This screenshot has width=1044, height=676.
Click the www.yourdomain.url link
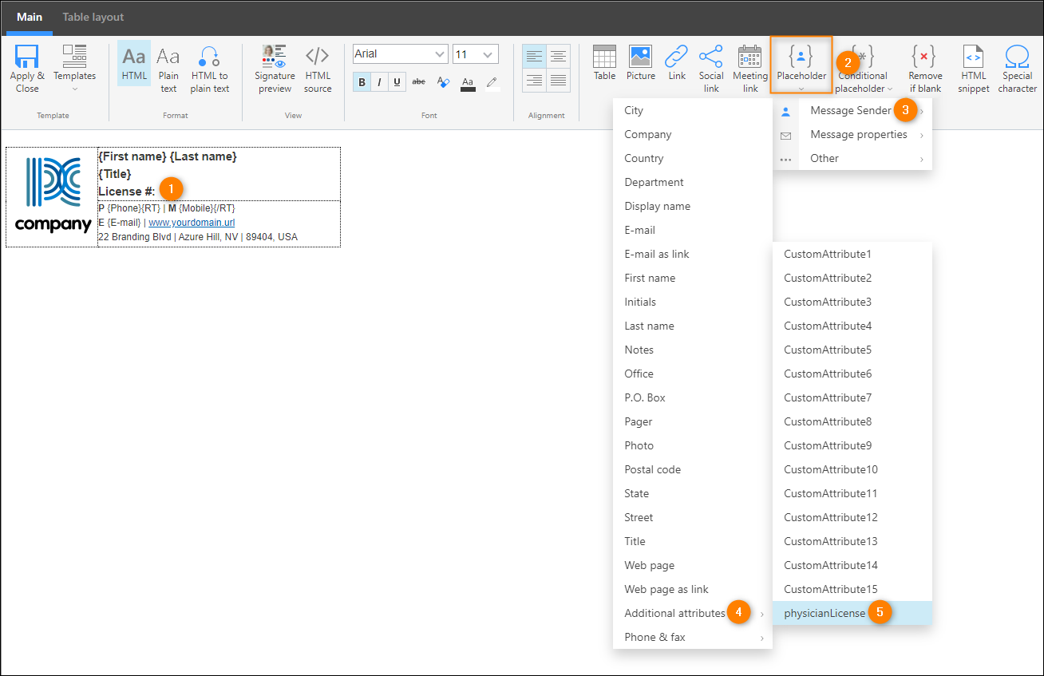192,223
